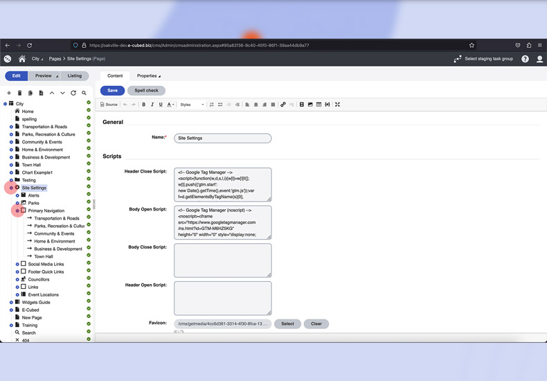Screen dimensions: 547x381
Task: Click the Name input field
Action: coord(222,138)
